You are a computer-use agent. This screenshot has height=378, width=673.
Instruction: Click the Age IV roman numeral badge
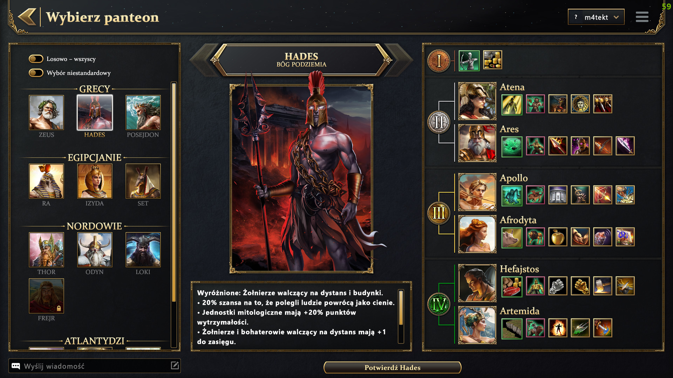point(439,304)
